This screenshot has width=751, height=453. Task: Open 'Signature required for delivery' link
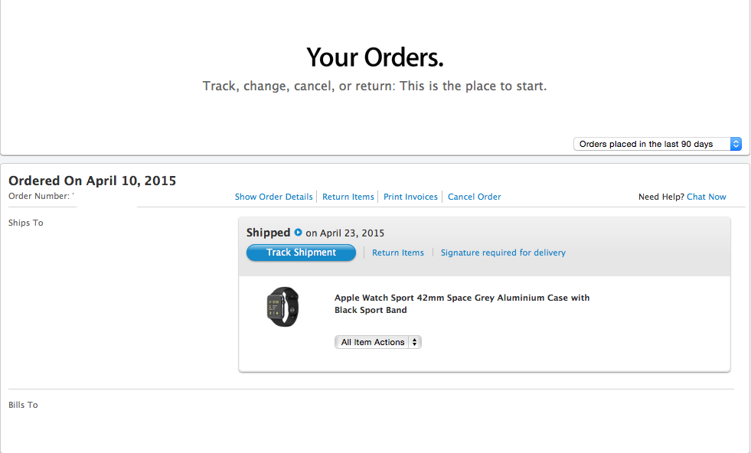[x=503, y=253]
